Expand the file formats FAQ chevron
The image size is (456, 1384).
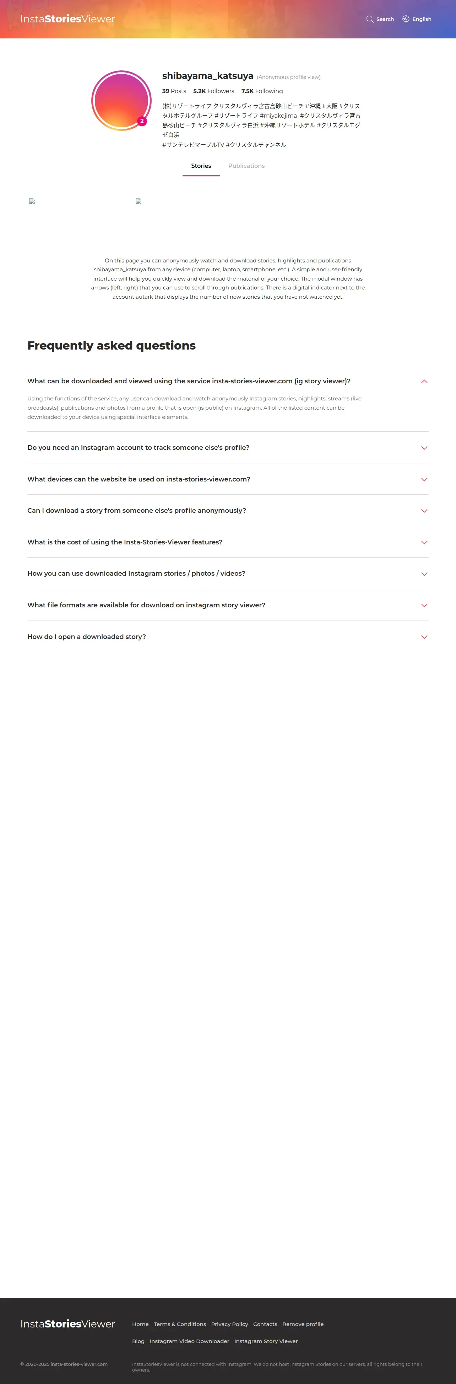pos(424,606)
